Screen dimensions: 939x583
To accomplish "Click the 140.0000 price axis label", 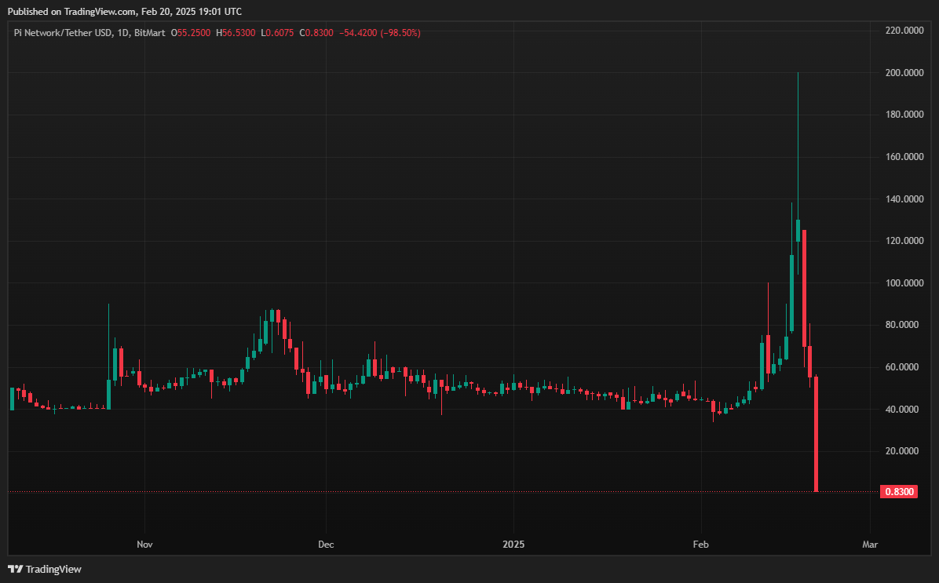I will (904, 199).
